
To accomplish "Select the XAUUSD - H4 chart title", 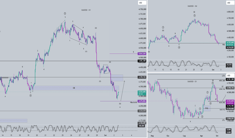I will click(192, 6).
